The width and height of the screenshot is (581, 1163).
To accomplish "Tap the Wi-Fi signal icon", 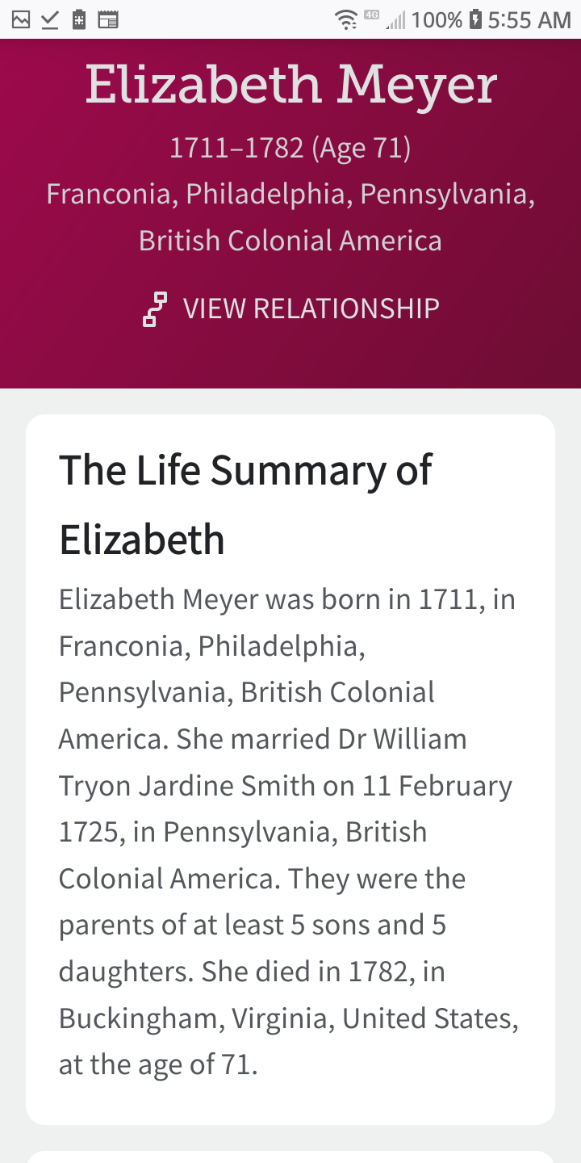I will pyautogui.click(x=347, y=19).
